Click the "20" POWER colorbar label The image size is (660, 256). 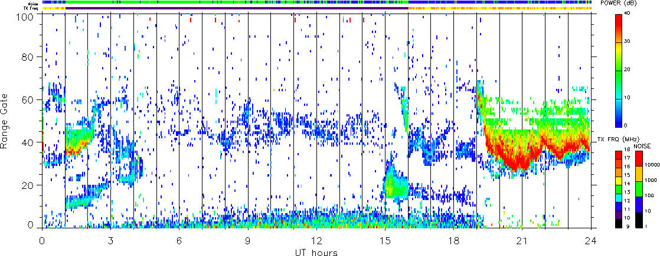[628, 71]
